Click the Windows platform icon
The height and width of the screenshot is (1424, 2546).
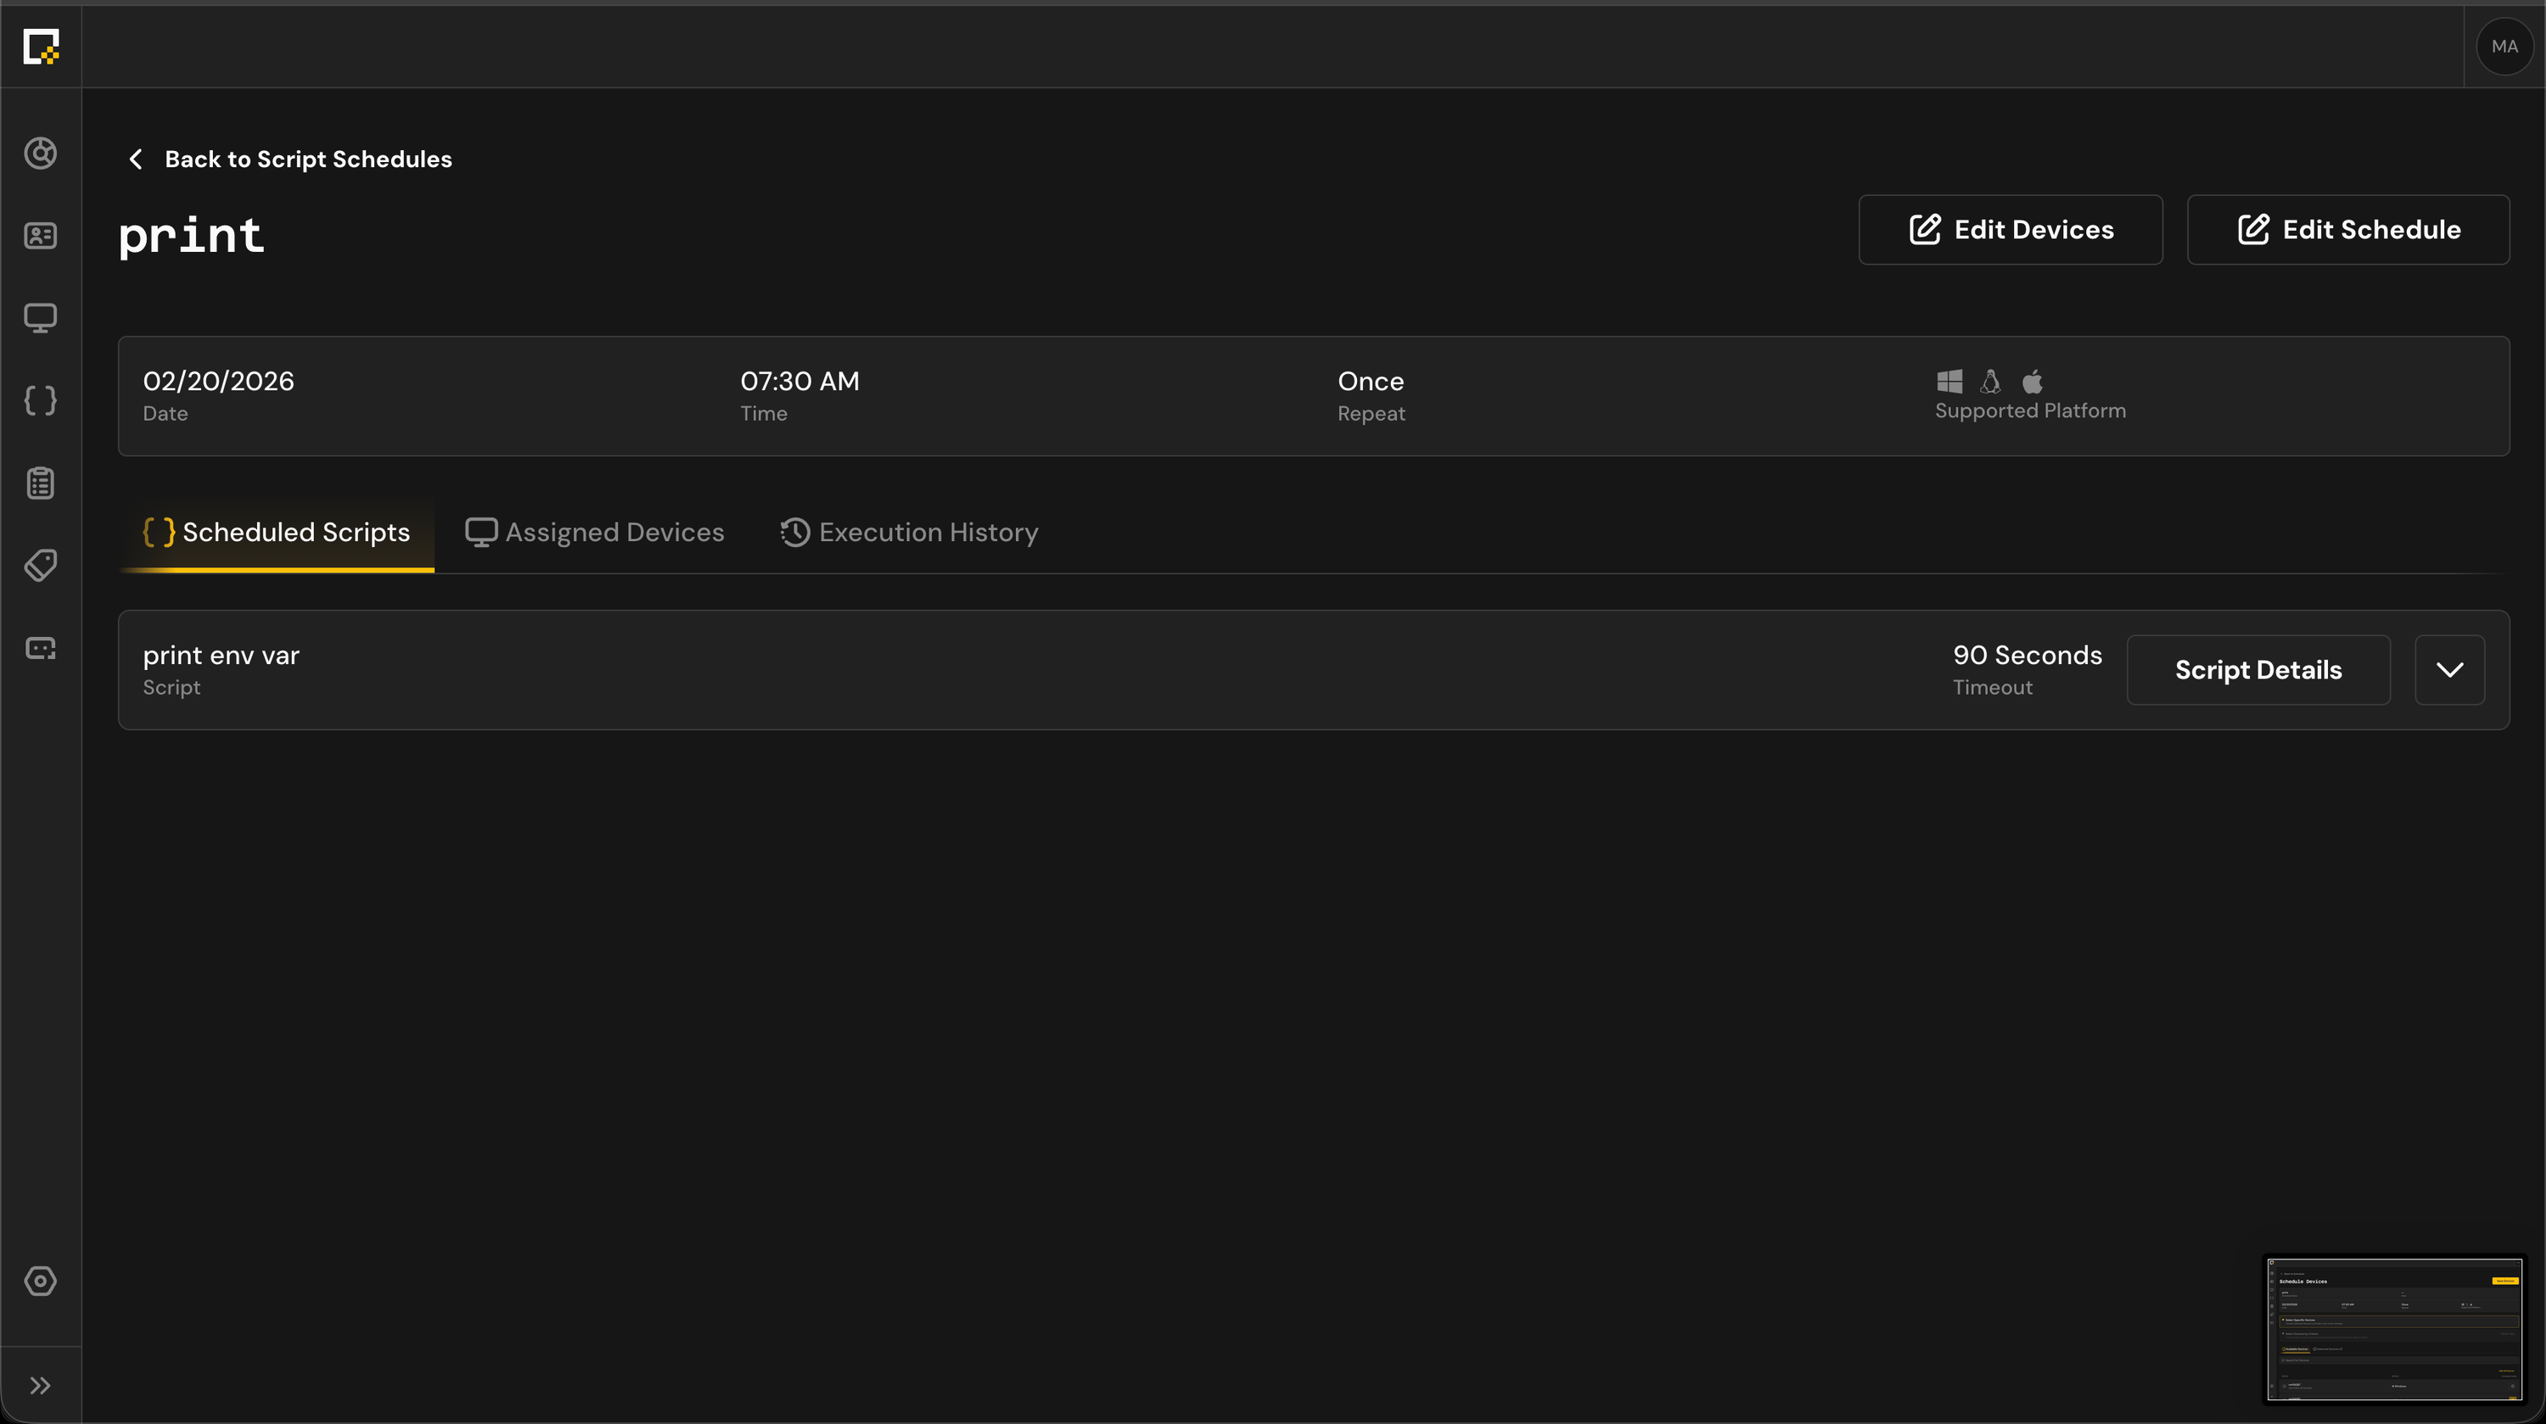pos(1949,381)
